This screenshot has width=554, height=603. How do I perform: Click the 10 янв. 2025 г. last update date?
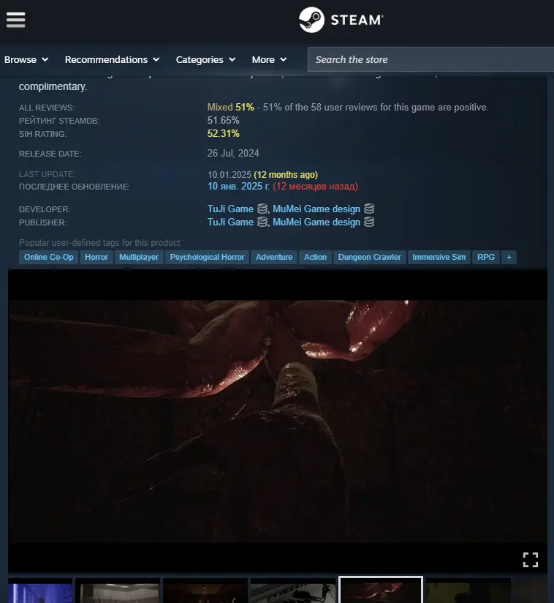[238, 186]
